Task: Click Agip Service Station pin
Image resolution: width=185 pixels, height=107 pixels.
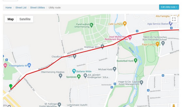Action: (x=170, y=24)
